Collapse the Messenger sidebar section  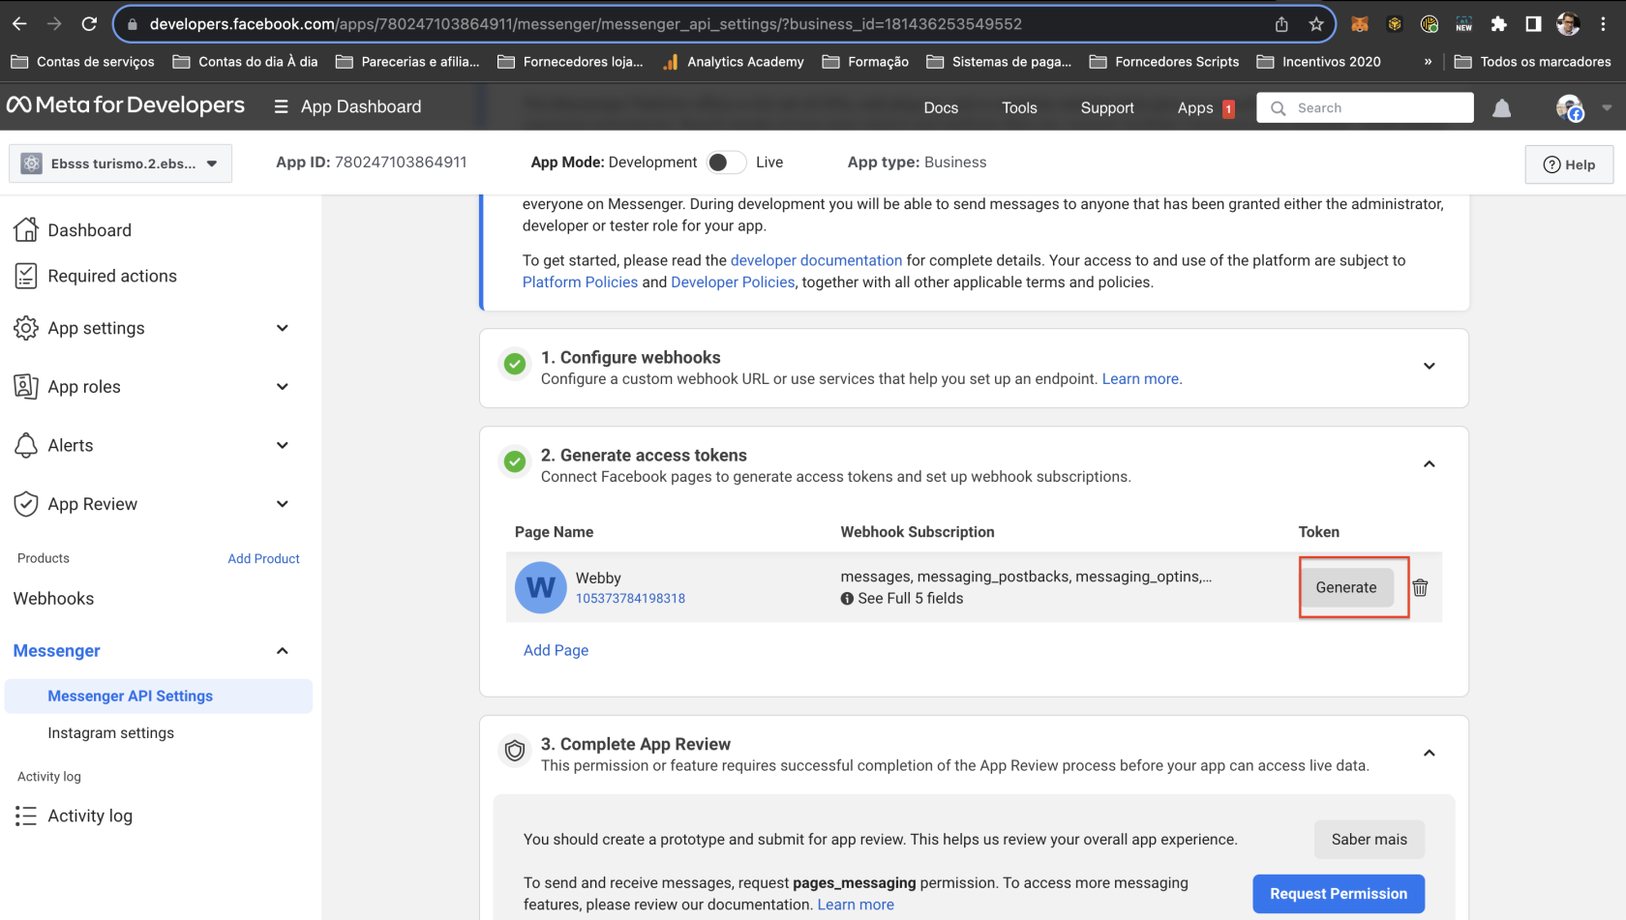[283, 651]
